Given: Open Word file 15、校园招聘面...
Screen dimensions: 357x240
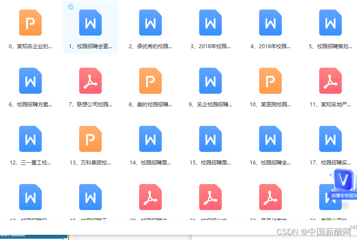Looking at the screenshot, I should (210, 139).
